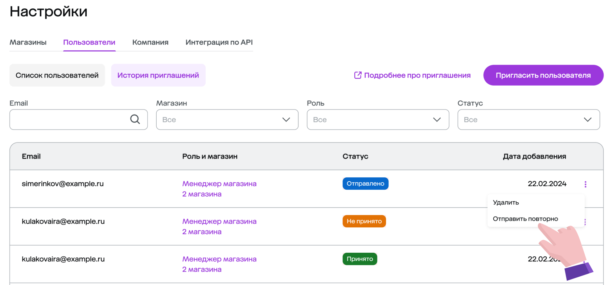The image size is (613, 285).
Task: Open three-dot menu for simerinkov@example.ru row
Action: tap(585, 184)
